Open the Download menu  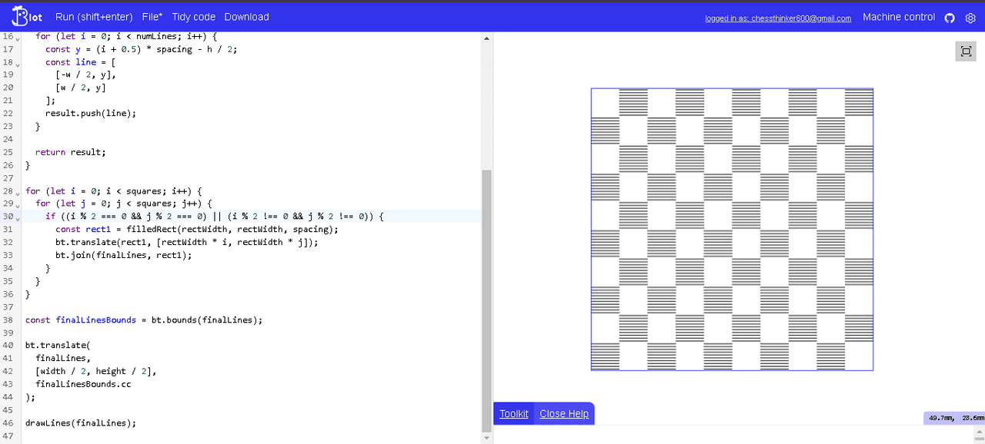[246, 17]
